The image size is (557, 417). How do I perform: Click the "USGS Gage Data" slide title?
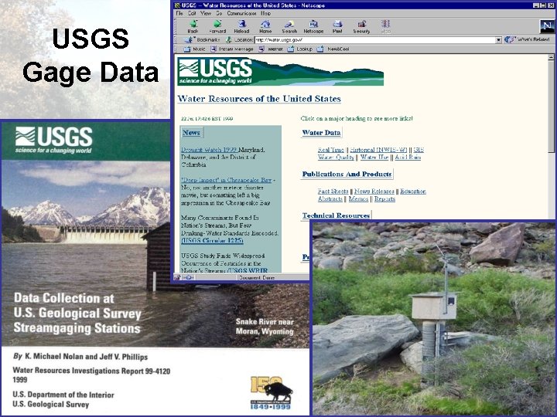[x=91, y=56]
